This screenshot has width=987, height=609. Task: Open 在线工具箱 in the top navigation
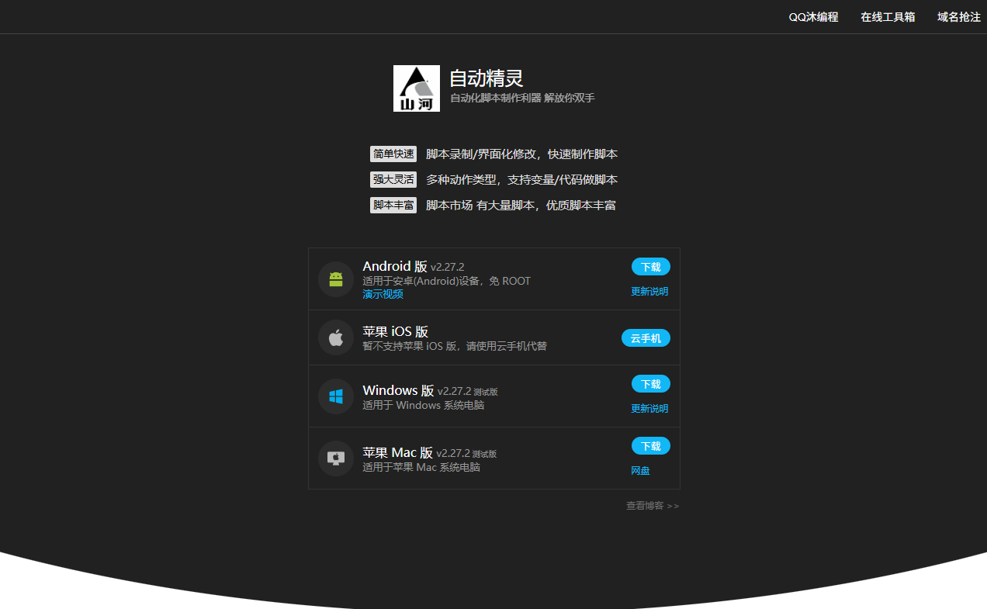click(888, 17)
